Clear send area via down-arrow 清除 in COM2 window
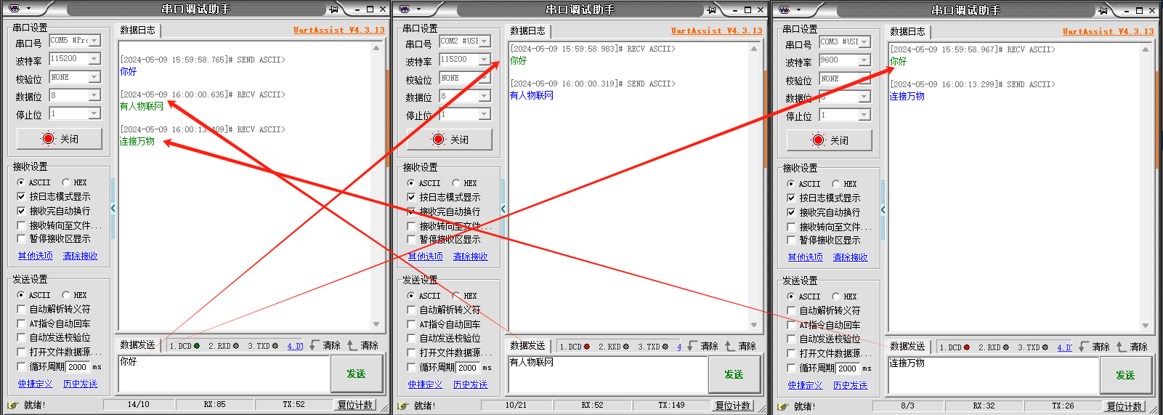1163x415 pixels. [x=702, y=346]
